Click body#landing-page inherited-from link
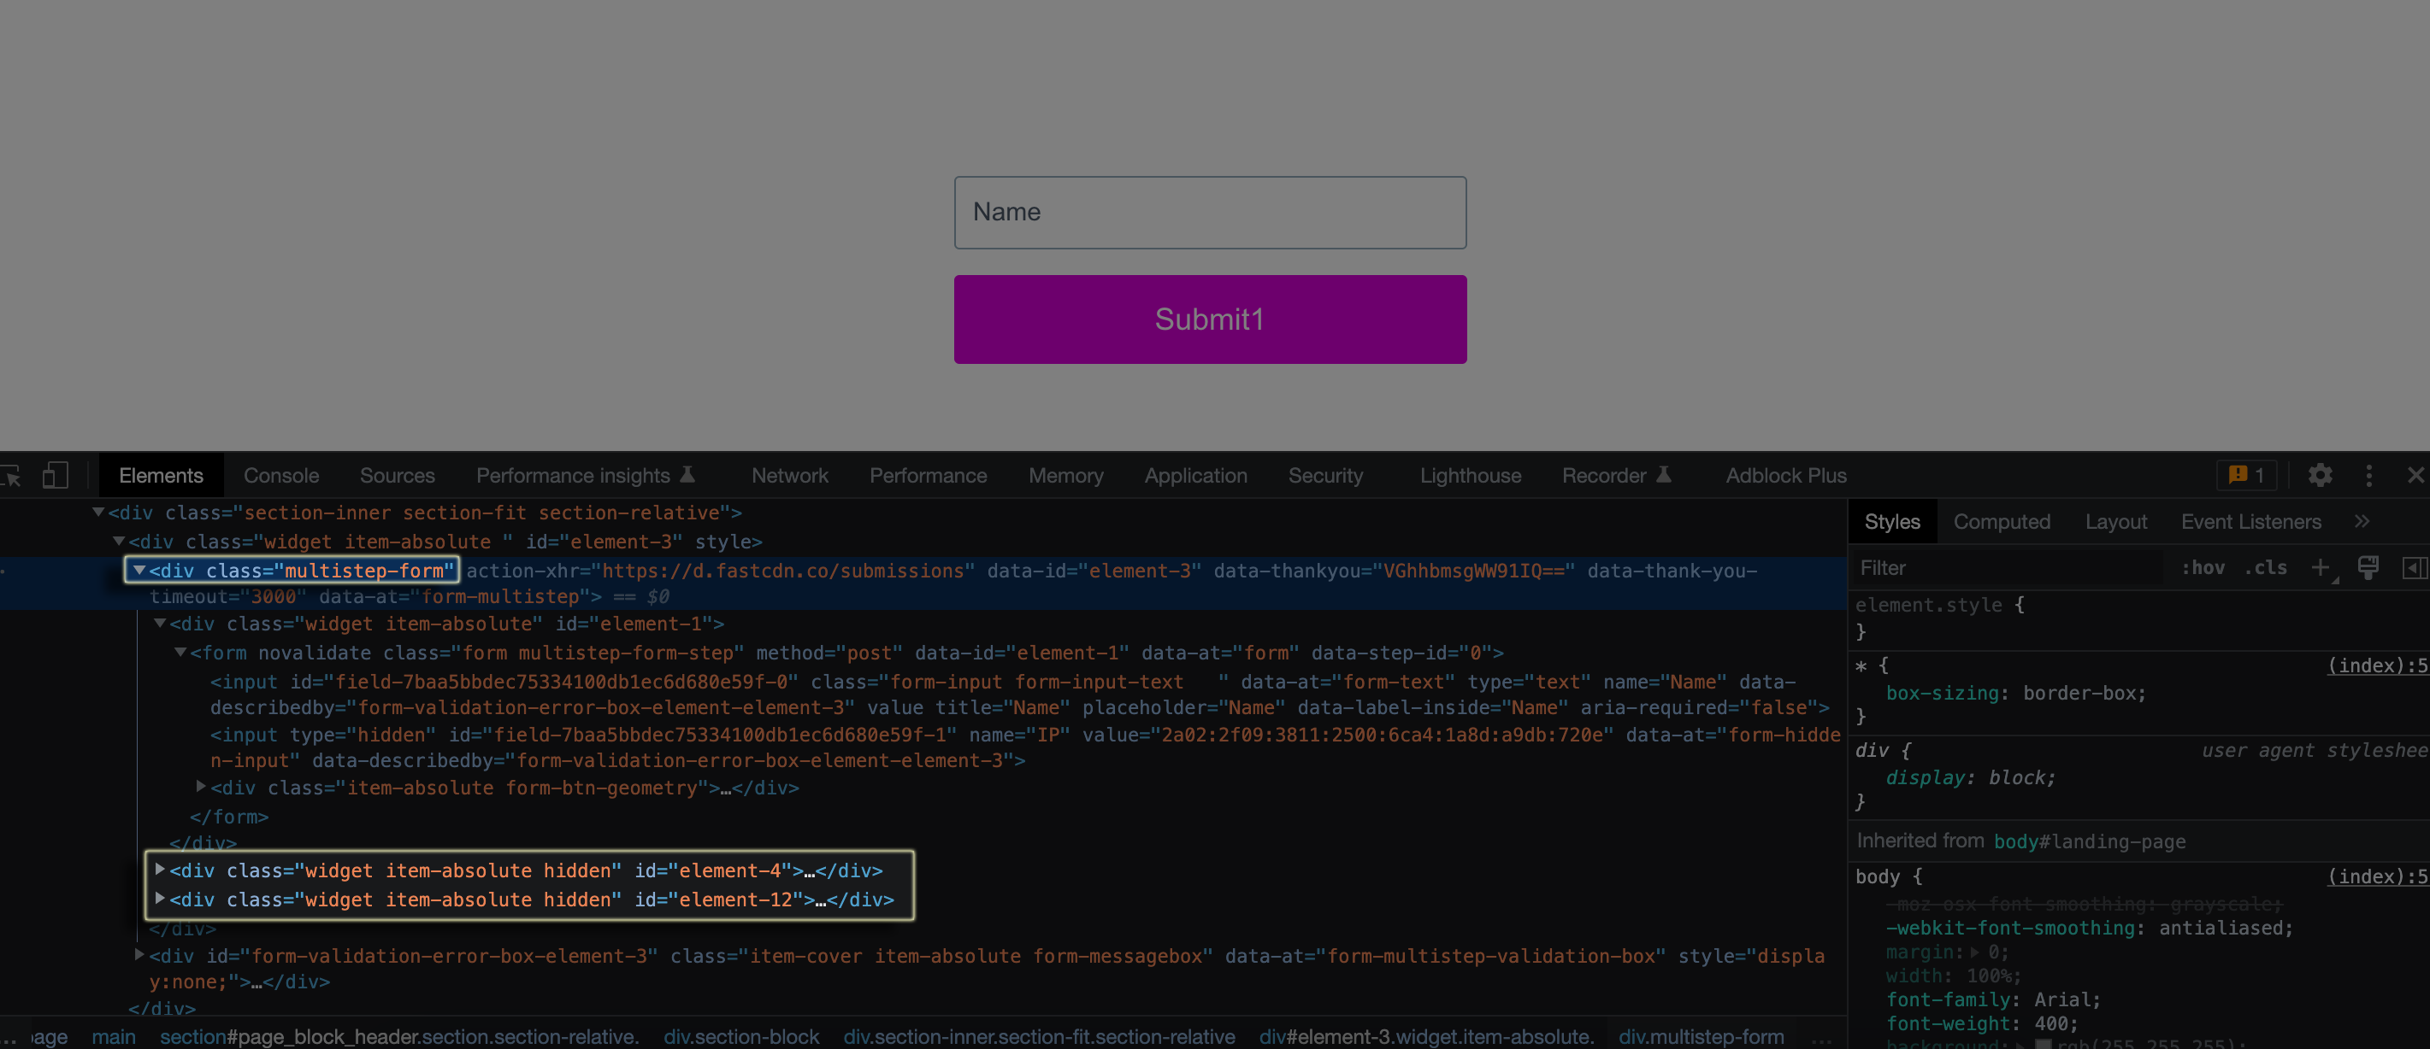 (2090, 841)
